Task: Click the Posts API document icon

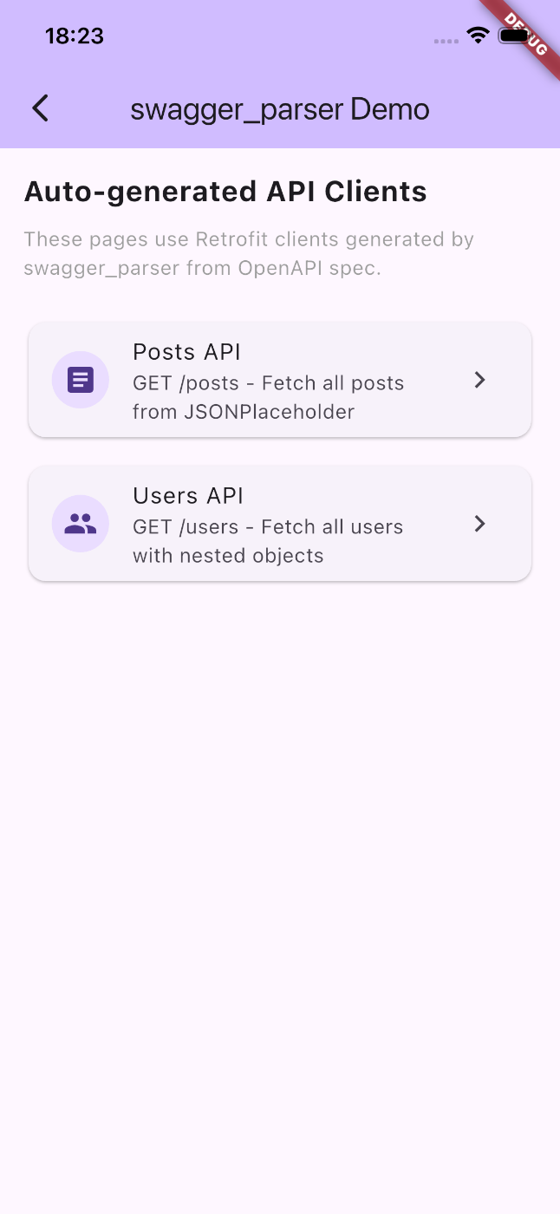Action: 81,380
